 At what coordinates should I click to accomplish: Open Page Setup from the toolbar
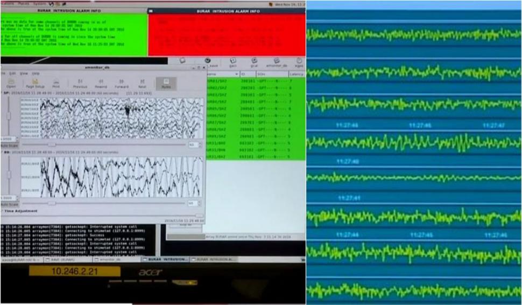tap(34, 82)
